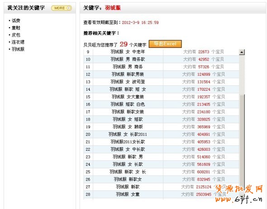Select row 27 羽绒服 新款
267x209 pixels.
(161, 187)
